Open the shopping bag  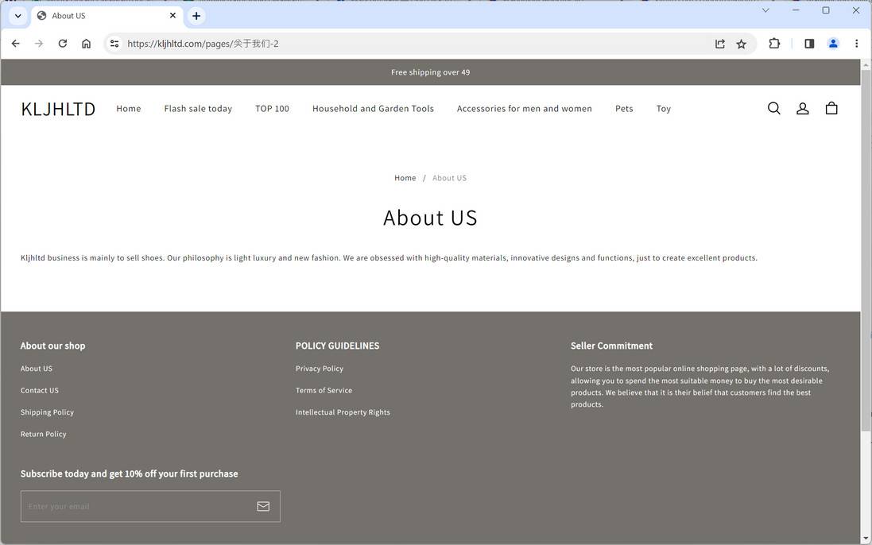point(831,107)
